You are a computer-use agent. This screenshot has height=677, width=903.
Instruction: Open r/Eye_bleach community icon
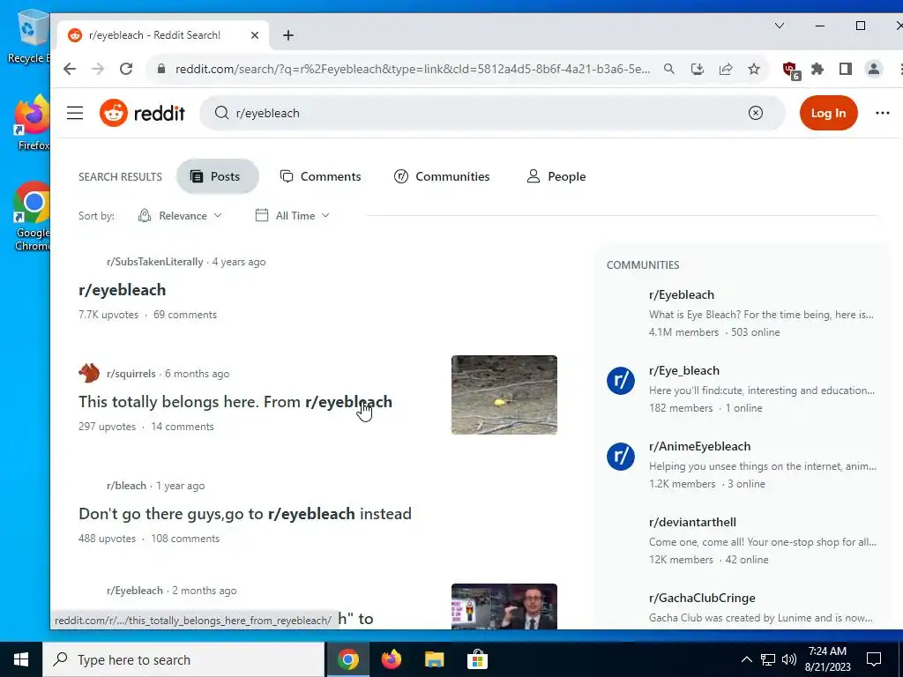tap(620, 381)
